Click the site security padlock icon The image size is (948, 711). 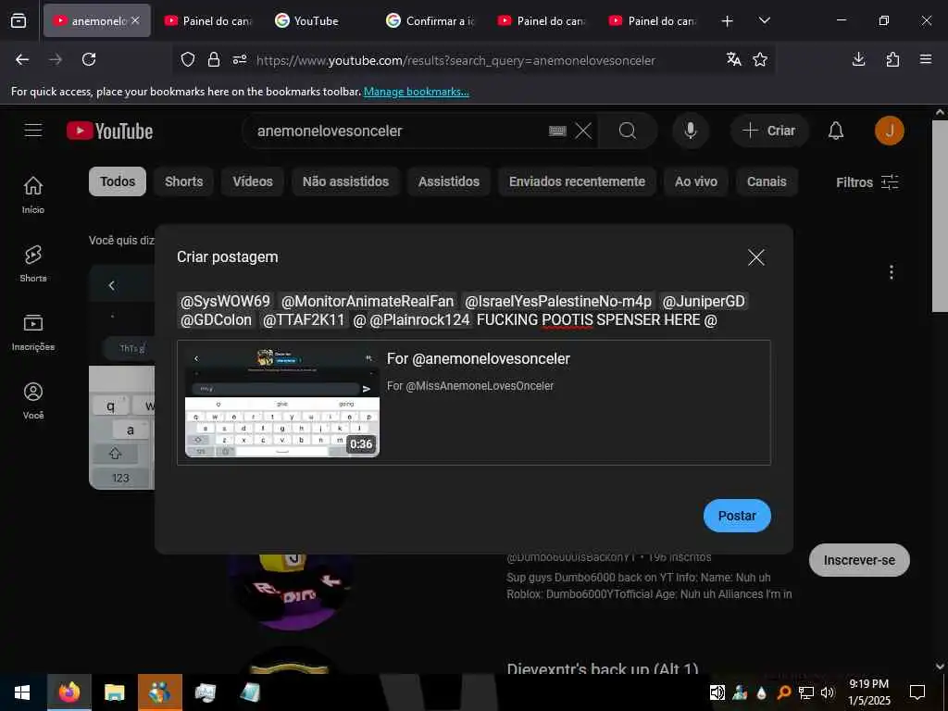(214, 59)
